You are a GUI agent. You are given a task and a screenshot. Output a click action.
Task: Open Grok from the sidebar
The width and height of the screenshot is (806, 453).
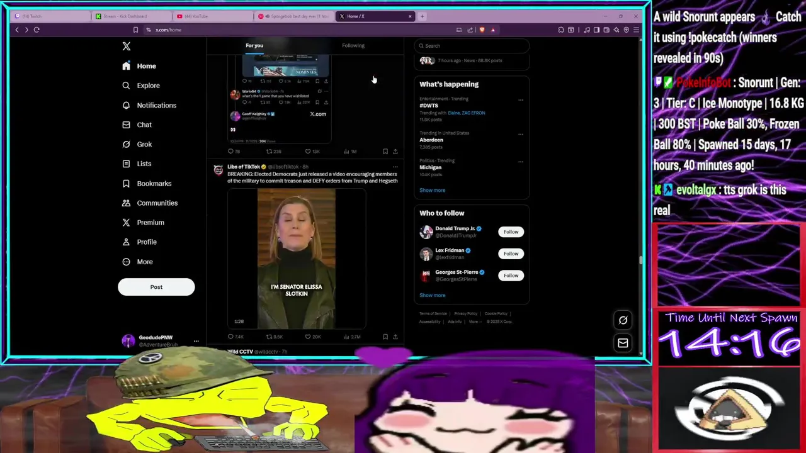[137, 144]
